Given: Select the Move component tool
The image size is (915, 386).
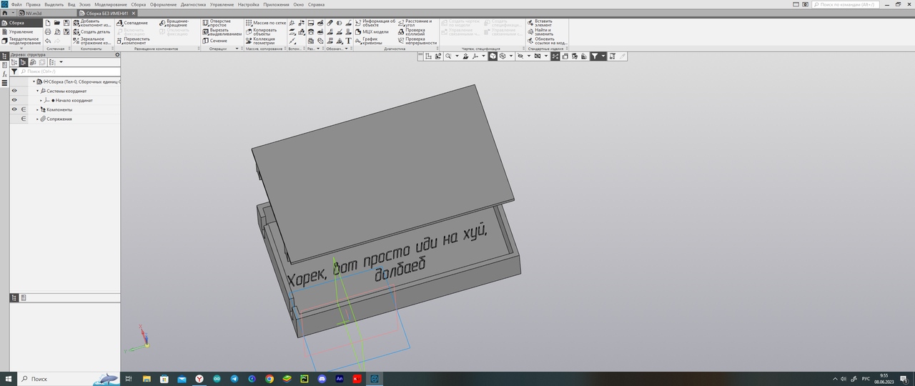Looking at the screenshot, I should 134,41.
